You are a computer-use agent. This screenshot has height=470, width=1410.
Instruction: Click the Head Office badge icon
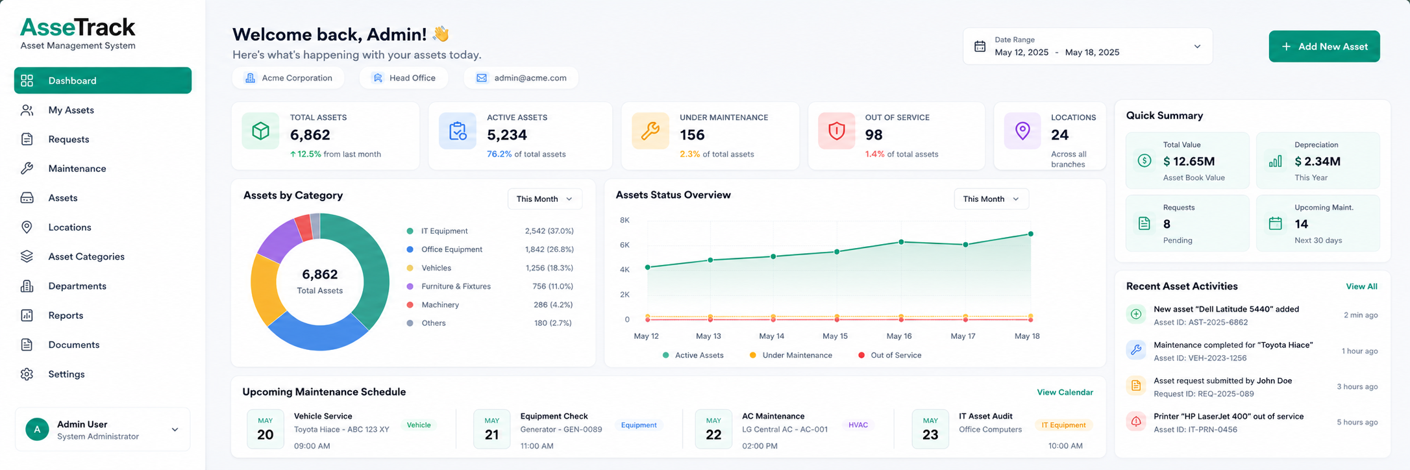click(x=378, y=78)
